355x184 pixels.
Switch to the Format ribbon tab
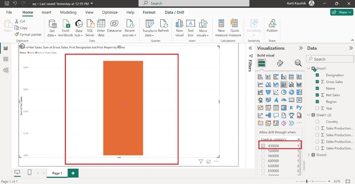[149, 12]
